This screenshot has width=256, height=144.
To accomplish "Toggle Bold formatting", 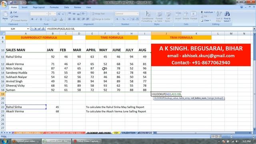I will pos(32,19).
